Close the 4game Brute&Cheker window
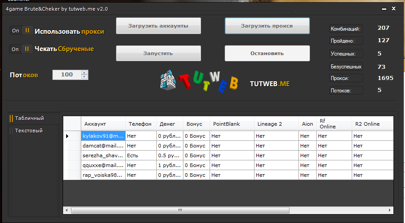 [x=393, y=8]
